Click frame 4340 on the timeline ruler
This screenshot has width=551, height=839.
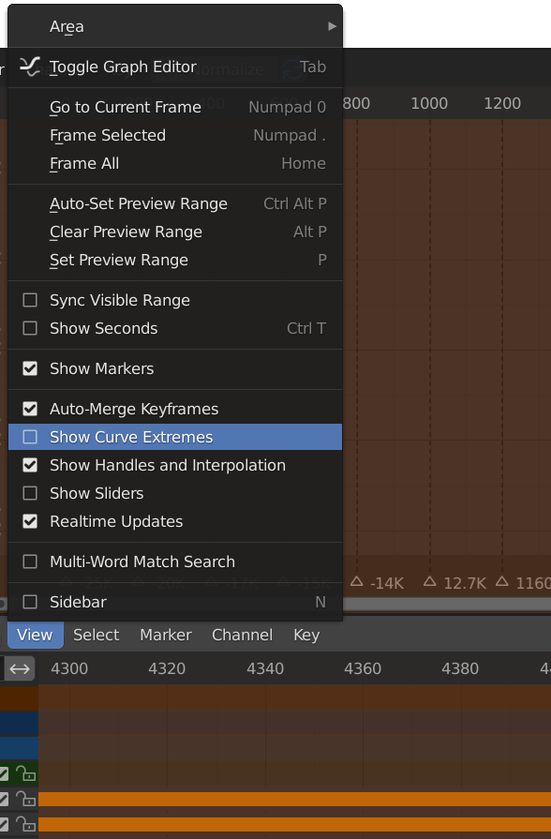(265, 668)
